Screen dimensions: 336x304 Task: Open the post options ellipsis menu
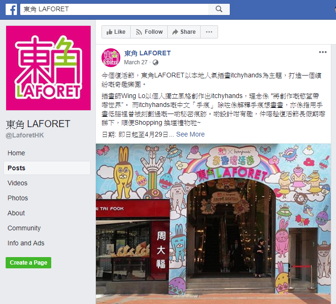pyautogui.click(x=322, y=52)
